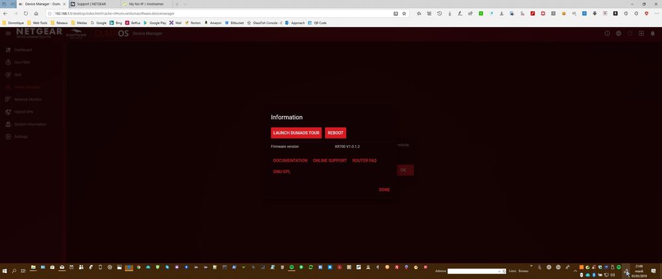Viewport: 662px width, 279px height.
Task: Open the QR Code bookmark
Action: click(317, 23)
